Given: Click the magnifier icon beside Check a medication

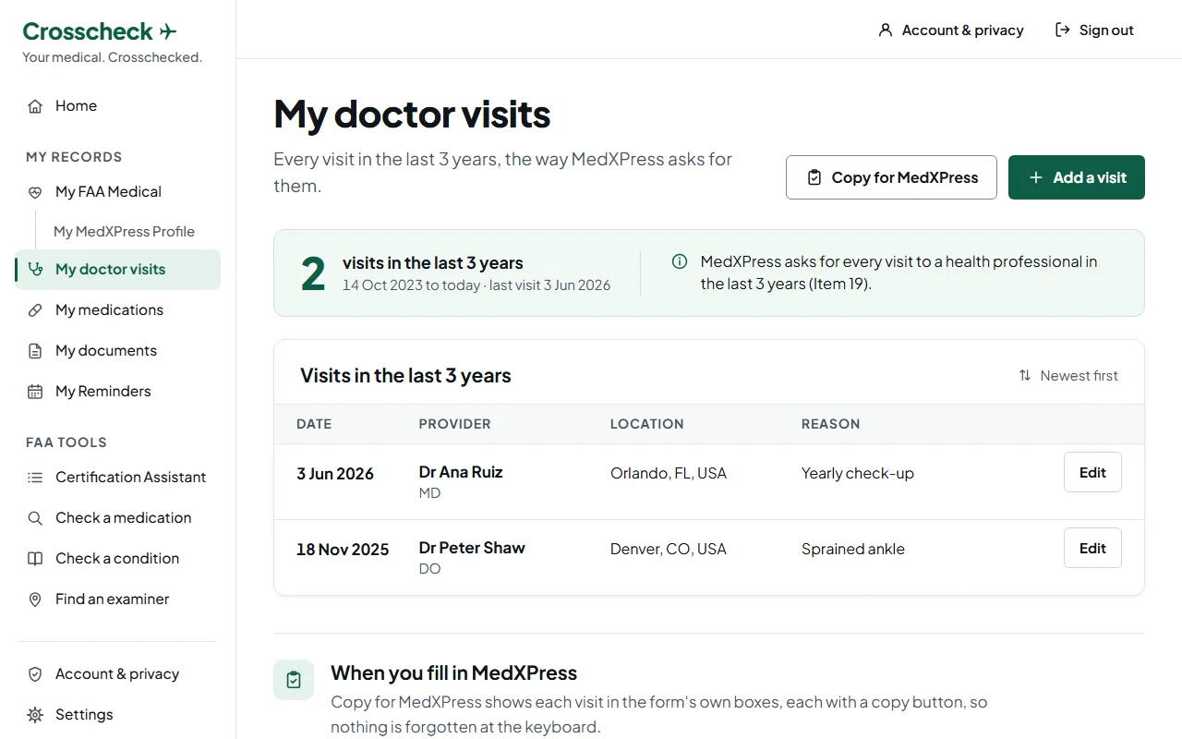Looking at the screenshot, I should click(x=35, y=518).
